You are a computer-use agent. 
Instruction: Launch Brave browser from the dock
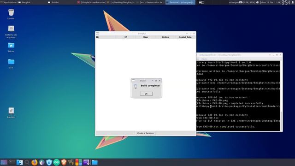click(64, 162)
